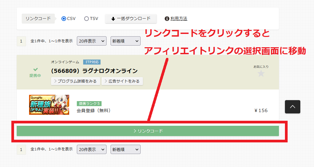The height and width of the screenshot is (167, 314).
Task: Click the favorite star icon
Action: (x=261, y=74)
